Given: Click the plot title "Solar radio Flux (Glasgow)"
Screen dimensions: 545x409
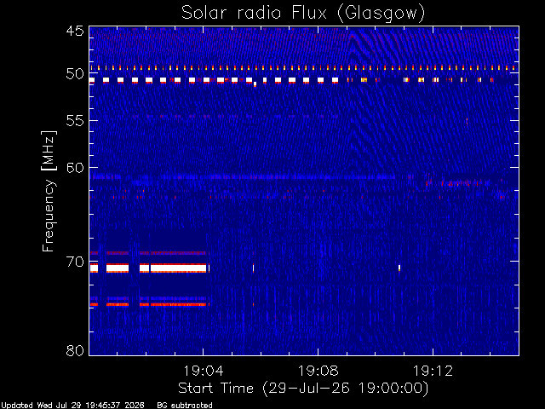Looking at the screenshot, I should pyautogui.click(x=303, y=13).
